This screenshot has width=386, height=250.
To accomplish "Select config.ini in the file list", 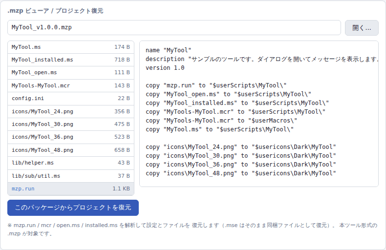I will coord(71,99).
